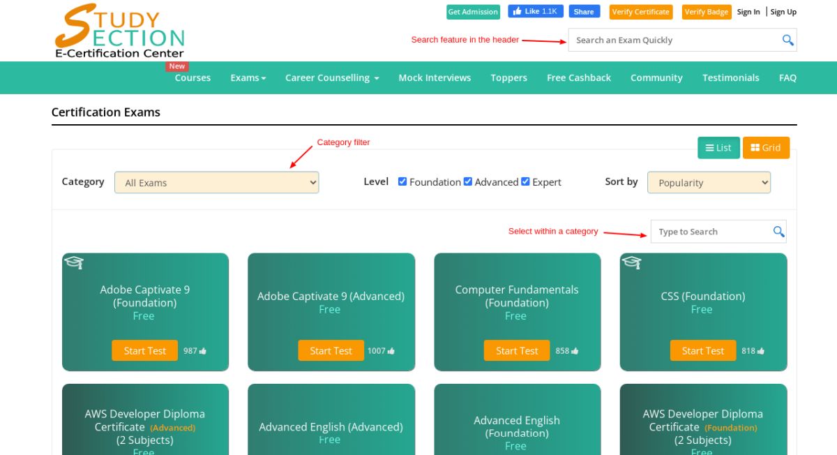
Task: Click the thumbs-up icon beside 858 likes
Action: 575,351
